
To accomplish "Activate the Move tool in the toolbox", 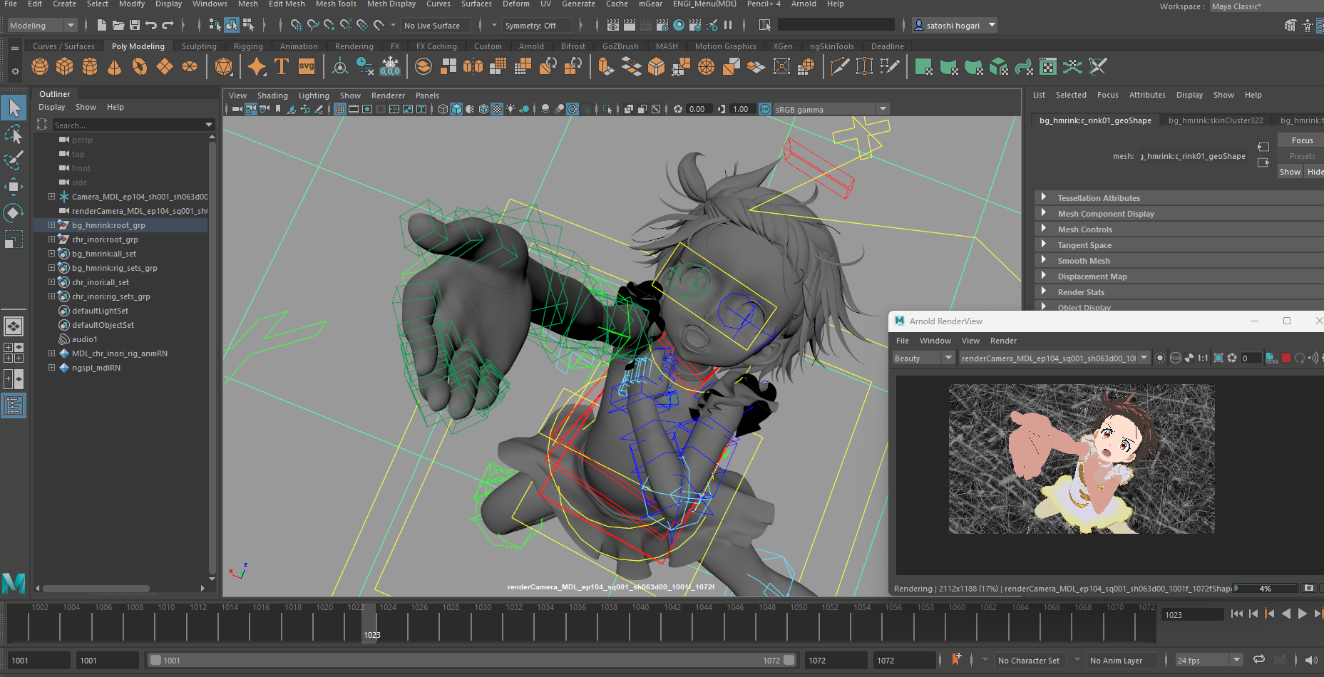I will 14,187.
